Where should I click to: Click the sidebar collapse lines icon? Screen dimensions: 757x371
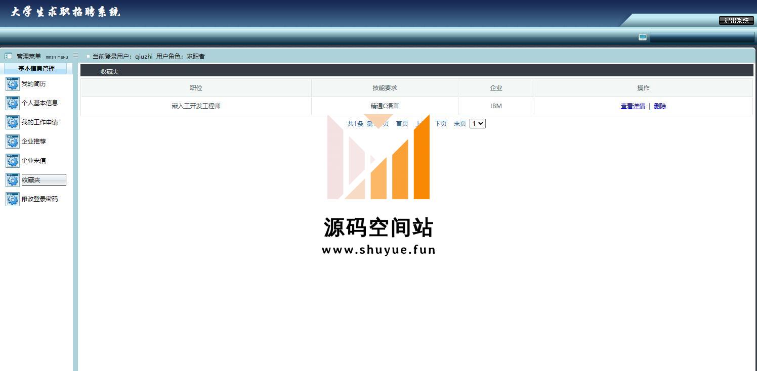76,56
